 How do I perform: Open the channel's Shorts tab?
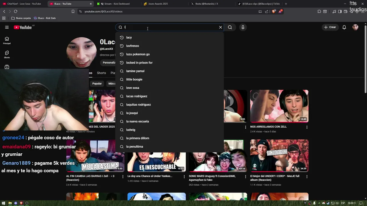(101, 73)
